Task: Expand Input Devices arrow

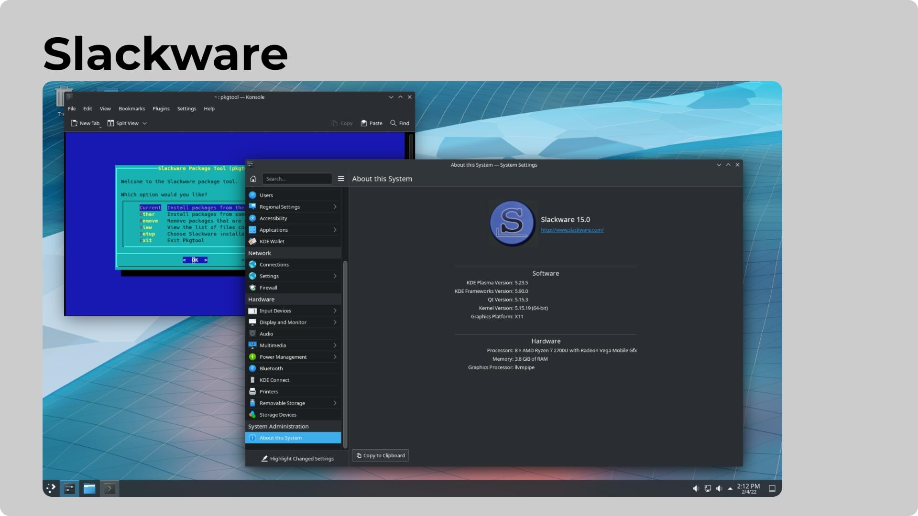Action: (x=335, y=311)
